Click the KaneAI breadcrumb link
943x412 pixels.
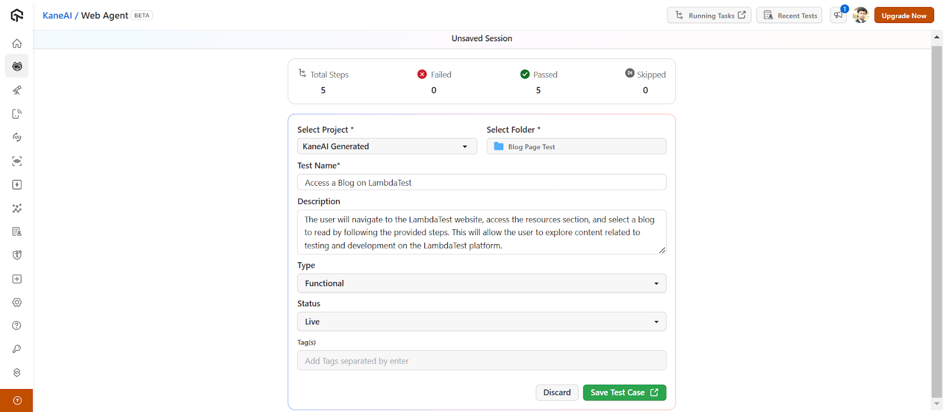[x=57, y=15]
